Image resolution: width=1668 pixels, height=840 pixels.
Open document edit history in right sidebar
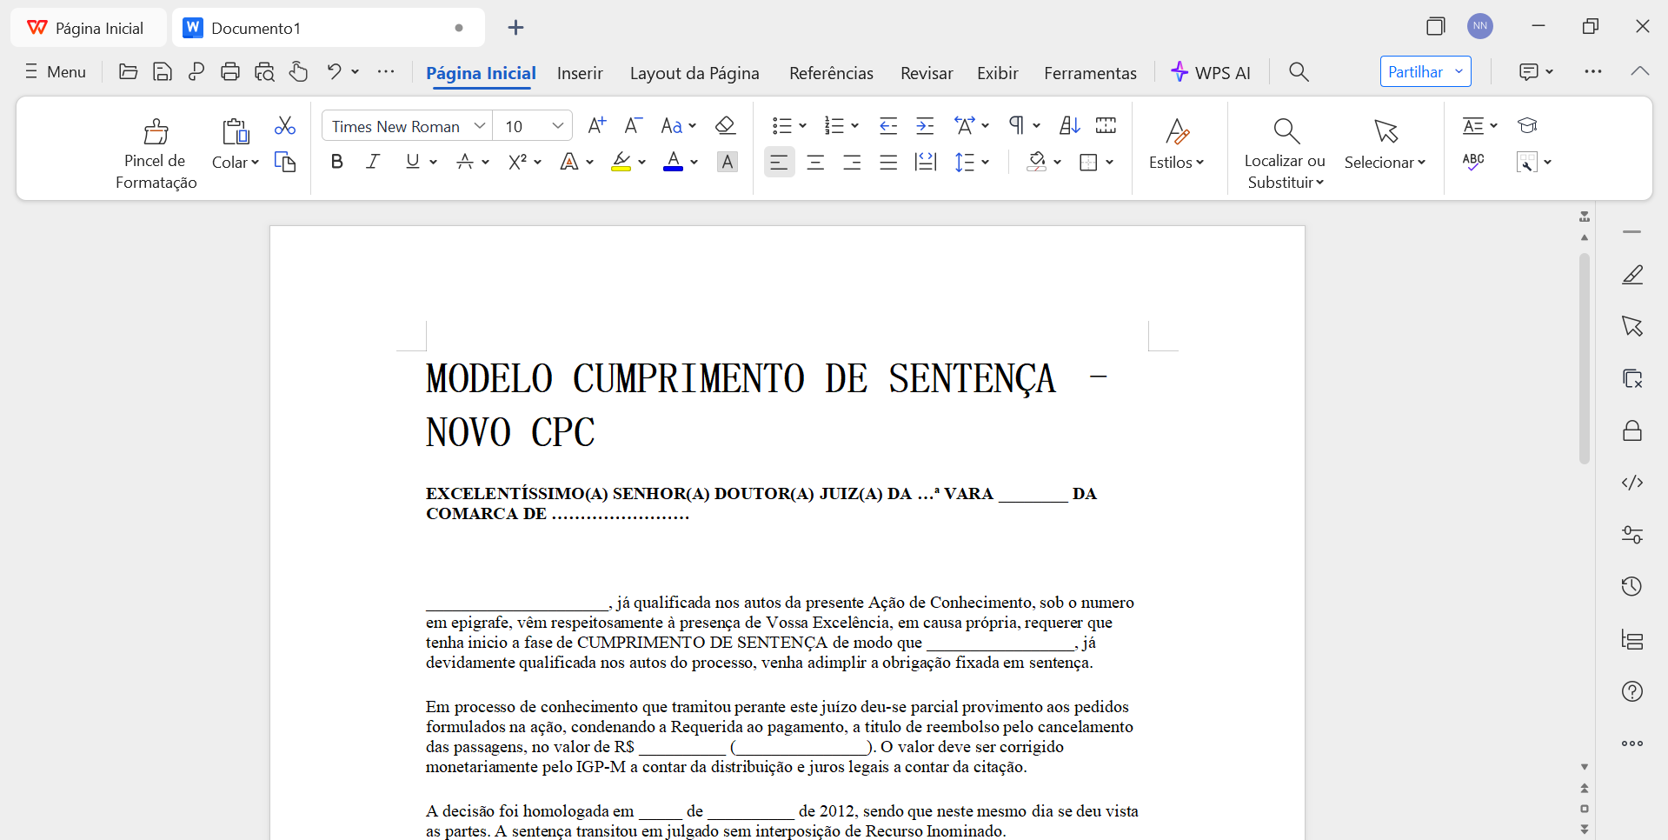[1632, 586]
